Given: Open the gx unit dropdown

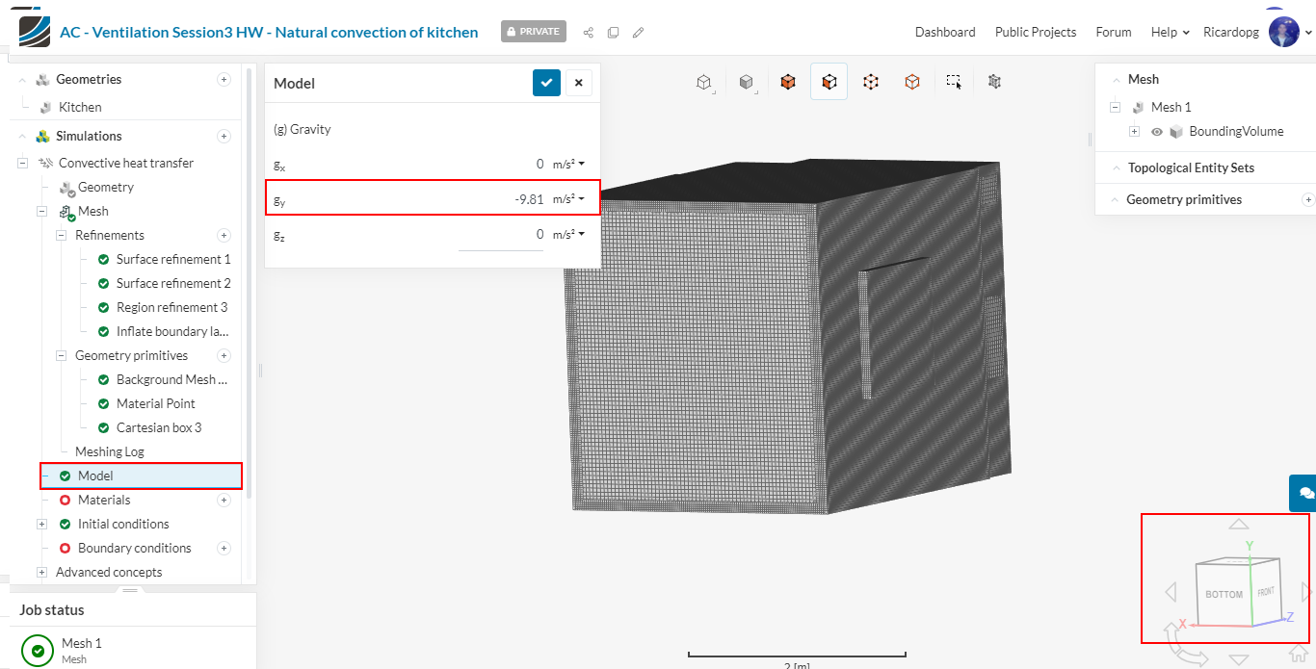Looking at the screenshot, I should pos(569,164).
